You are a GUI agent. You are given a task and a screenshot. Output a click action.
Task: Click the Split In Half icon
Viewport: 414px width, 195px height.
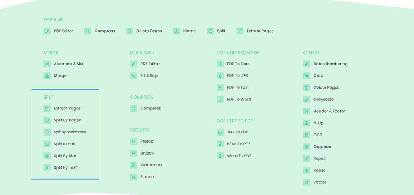47,144
